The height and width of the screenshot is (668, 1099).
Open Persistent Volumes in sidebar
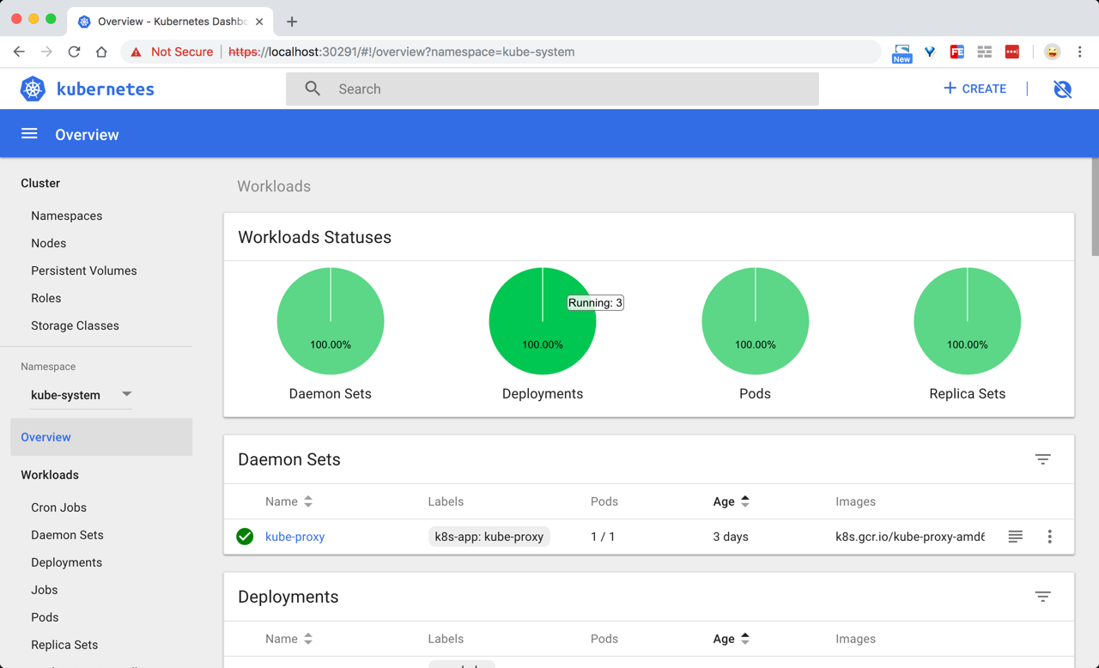pyautogui.click(x=84, y=270)
